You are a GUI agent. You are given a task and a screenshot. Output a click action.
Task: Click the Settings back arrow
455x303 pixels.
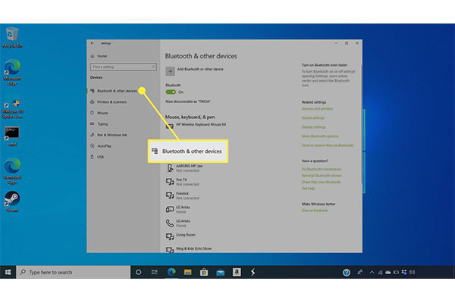[93, 43]
